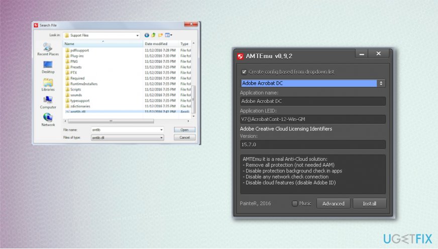Select the partially visible amtlib.dll file row
This screenshot has height=249, width=438.
(x=128, y=111)
